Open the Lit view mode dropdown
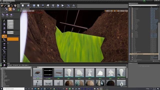Viewport: 160px width, 90px height. 30,11
